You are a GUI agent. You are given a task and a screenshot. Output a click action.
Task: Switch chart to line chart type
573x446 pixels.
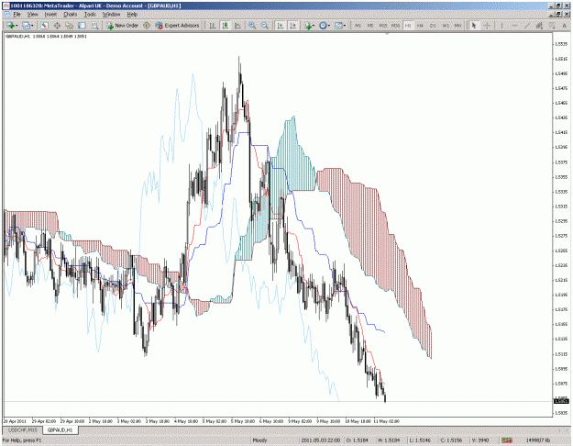(x=237, y=26)
